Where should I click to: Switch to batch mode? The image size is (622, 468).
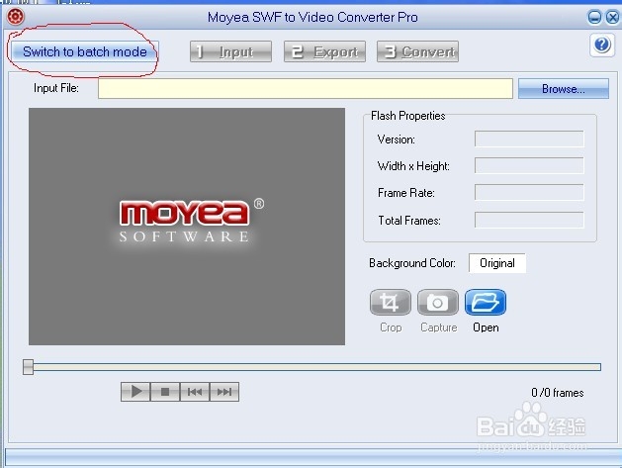[84, 51]
